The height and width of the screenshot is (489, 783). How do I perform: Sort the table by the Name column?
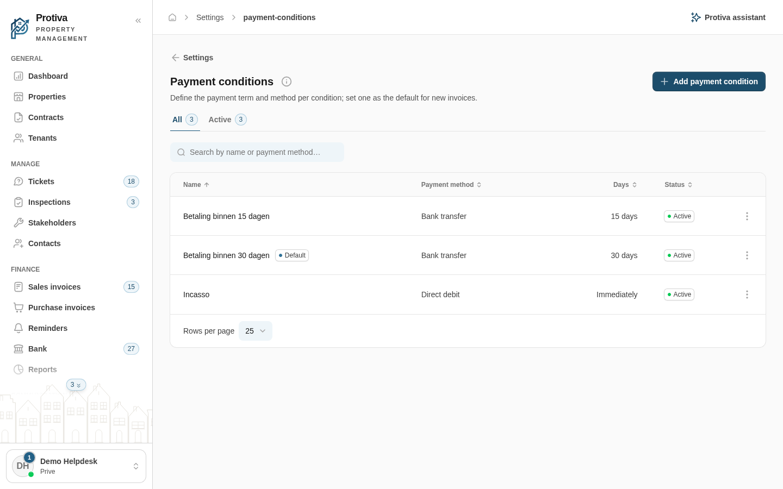click(x=196, y=185)
